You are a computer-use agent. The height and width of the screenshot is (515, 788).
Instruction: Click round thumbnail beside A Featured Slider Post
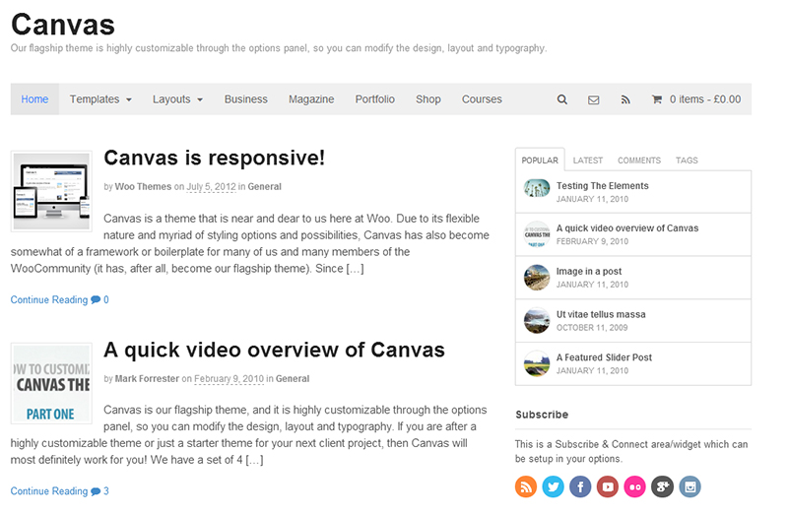click(x=537, y=363)
